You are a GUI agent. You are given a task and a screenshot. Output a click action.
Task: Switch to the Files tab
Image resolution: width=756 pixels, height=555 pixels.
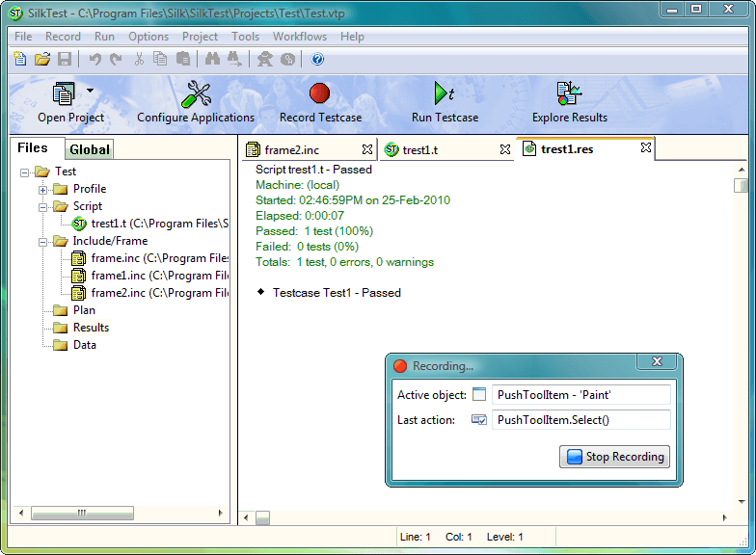pyautogui.click(x=33, y=148)
